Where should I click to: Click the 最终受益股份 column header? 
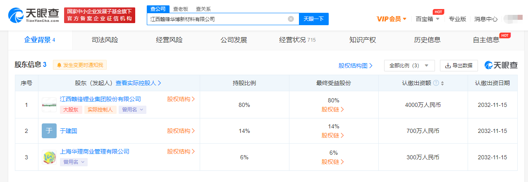(334, 83)
